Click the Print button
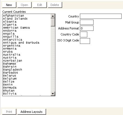Viewport: 123px width, 115px height. pyautogui.click(x=9, y=112)
